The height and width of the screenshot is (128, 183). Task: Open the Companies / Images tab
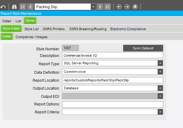[x=31, y=37]
